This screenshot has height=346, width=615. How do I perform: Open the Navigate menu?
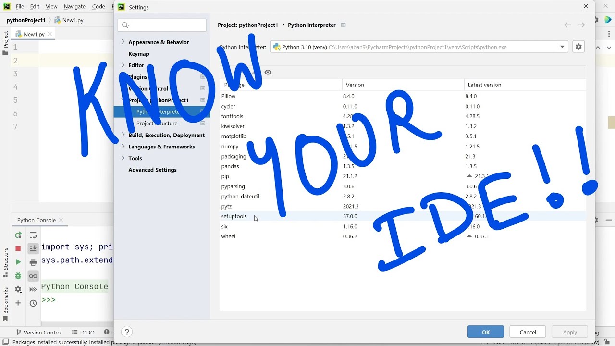click(74, 7)
